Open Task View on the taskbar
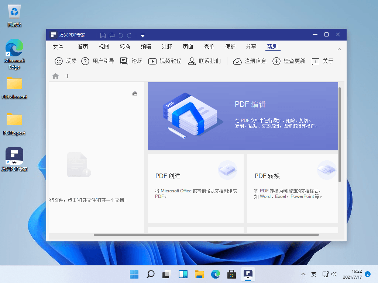Screen dimensions: 378x283 pyautogui.click(x=166, y=274)
